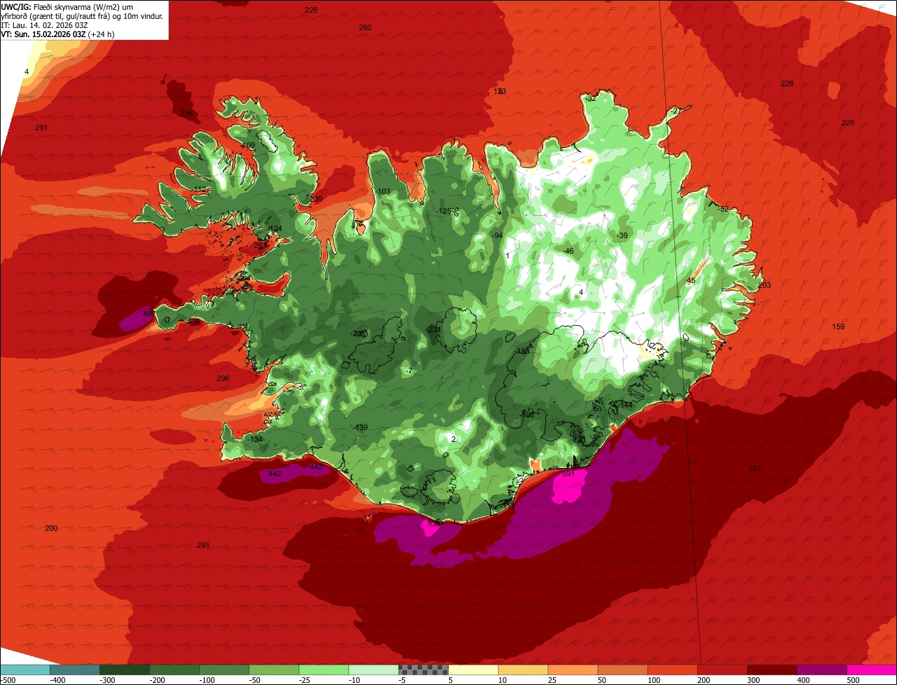Click the legend swatch between -10 and -5

tap(374, 670)
